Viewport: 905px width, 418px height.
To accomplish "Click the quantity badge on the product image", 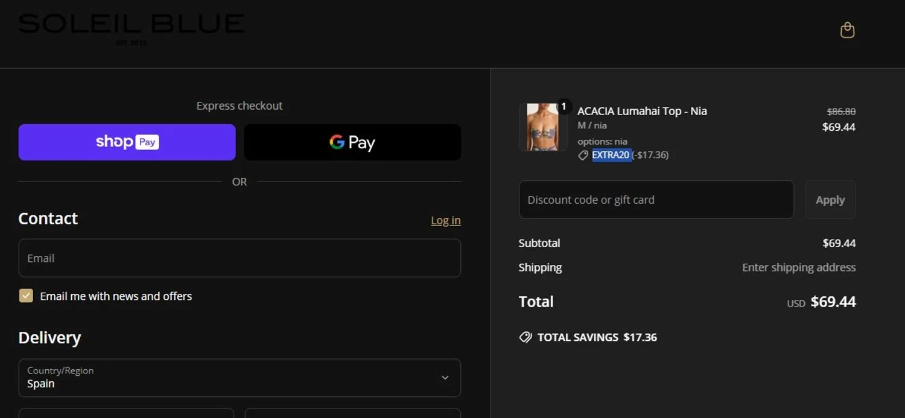I will tap(564, 106).
